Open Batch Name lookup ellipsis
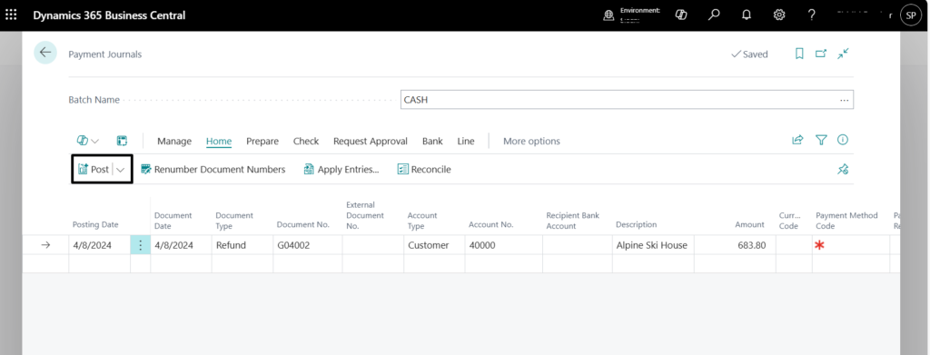930x355 pixels. click(x=844, y=100)
